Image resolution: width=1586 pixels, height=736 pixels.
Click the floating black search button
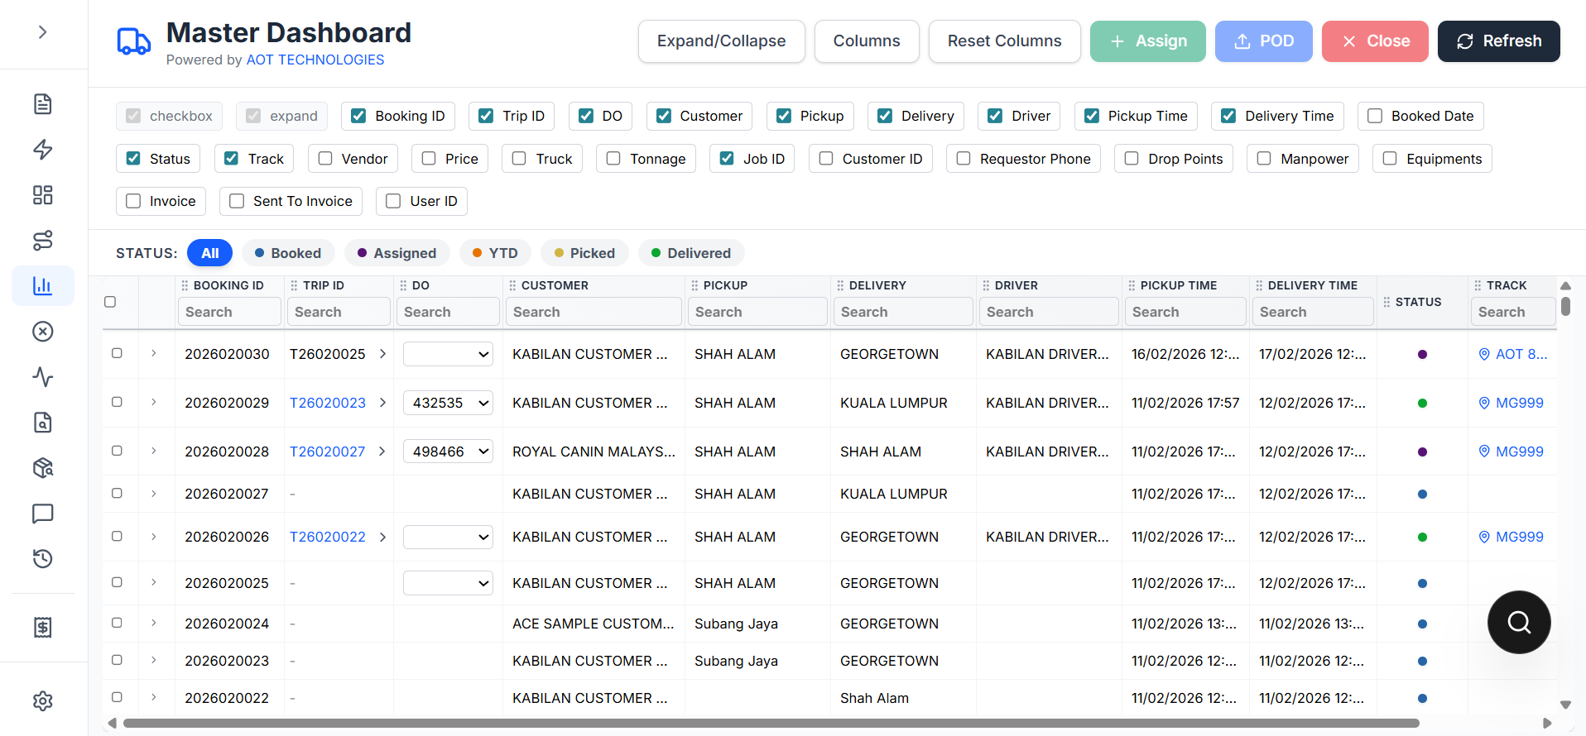point(1519,622)
